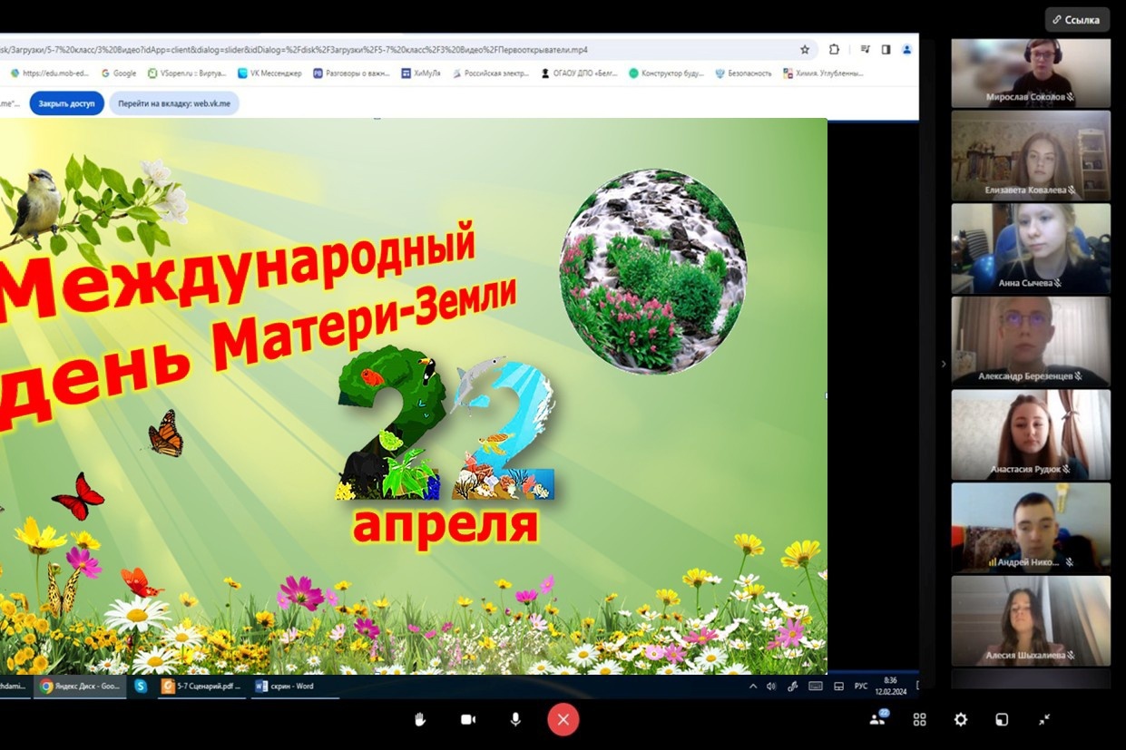Open Химия. Углубленны... bookmark
Screen dimensions: 1126x750
point(823,73)
